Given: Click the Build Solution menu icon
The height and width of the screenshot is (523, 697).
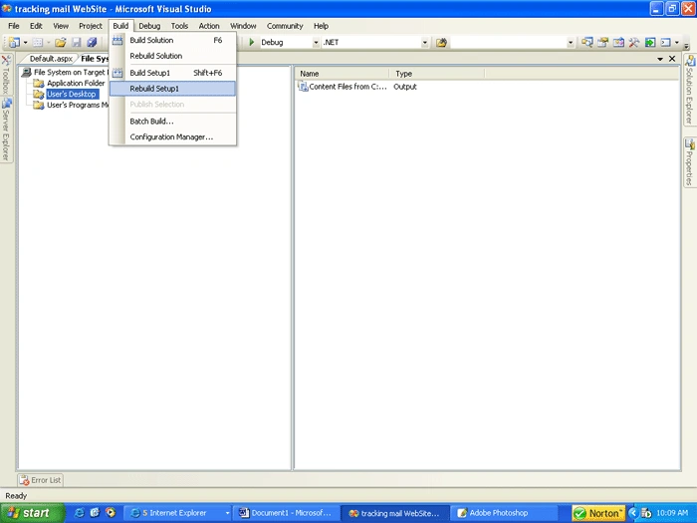Looking at the screenshot, I should (x=117, y=40).
